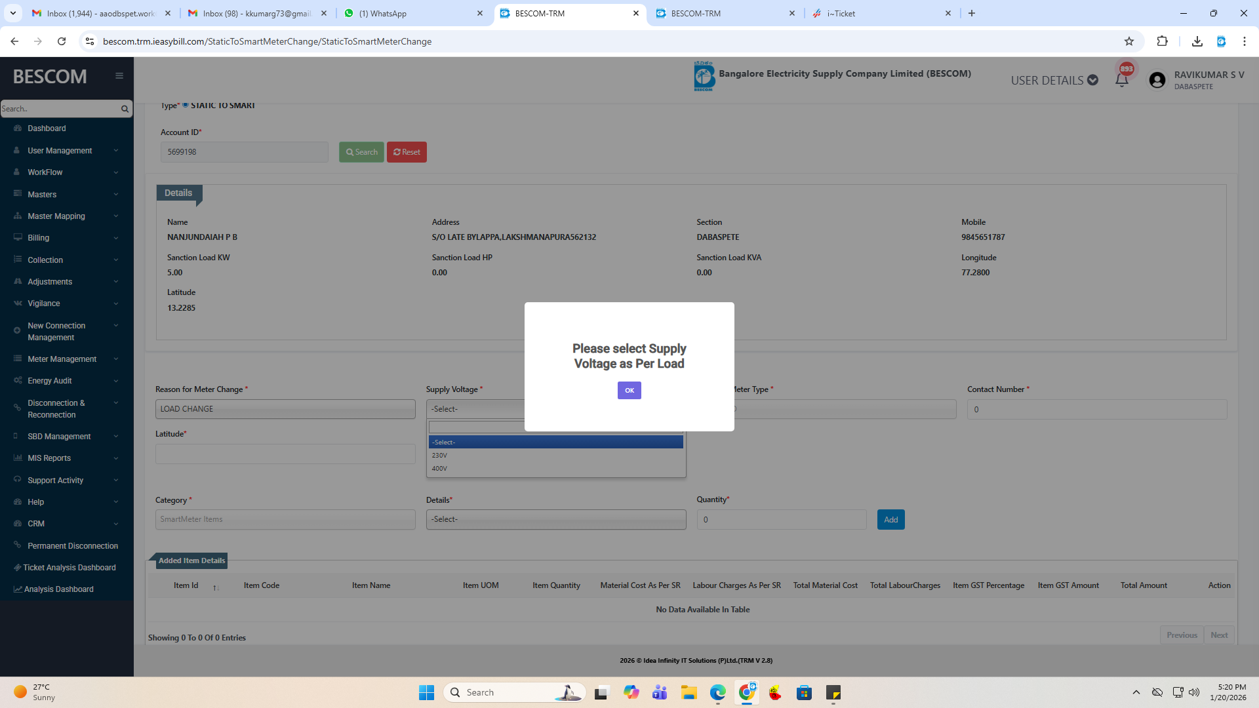Open the browser downloads icon
This screenshot has height=708, width=1259.
point(1197,41)
